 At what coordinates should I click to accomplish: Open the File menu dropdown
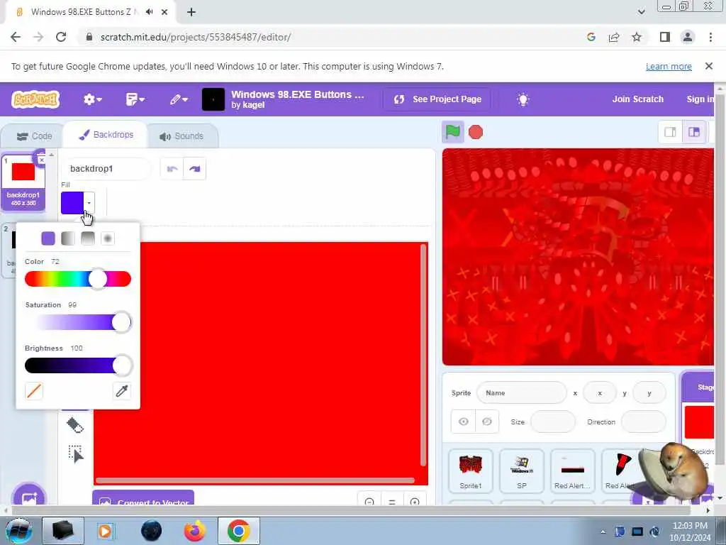tap(135, 99)
